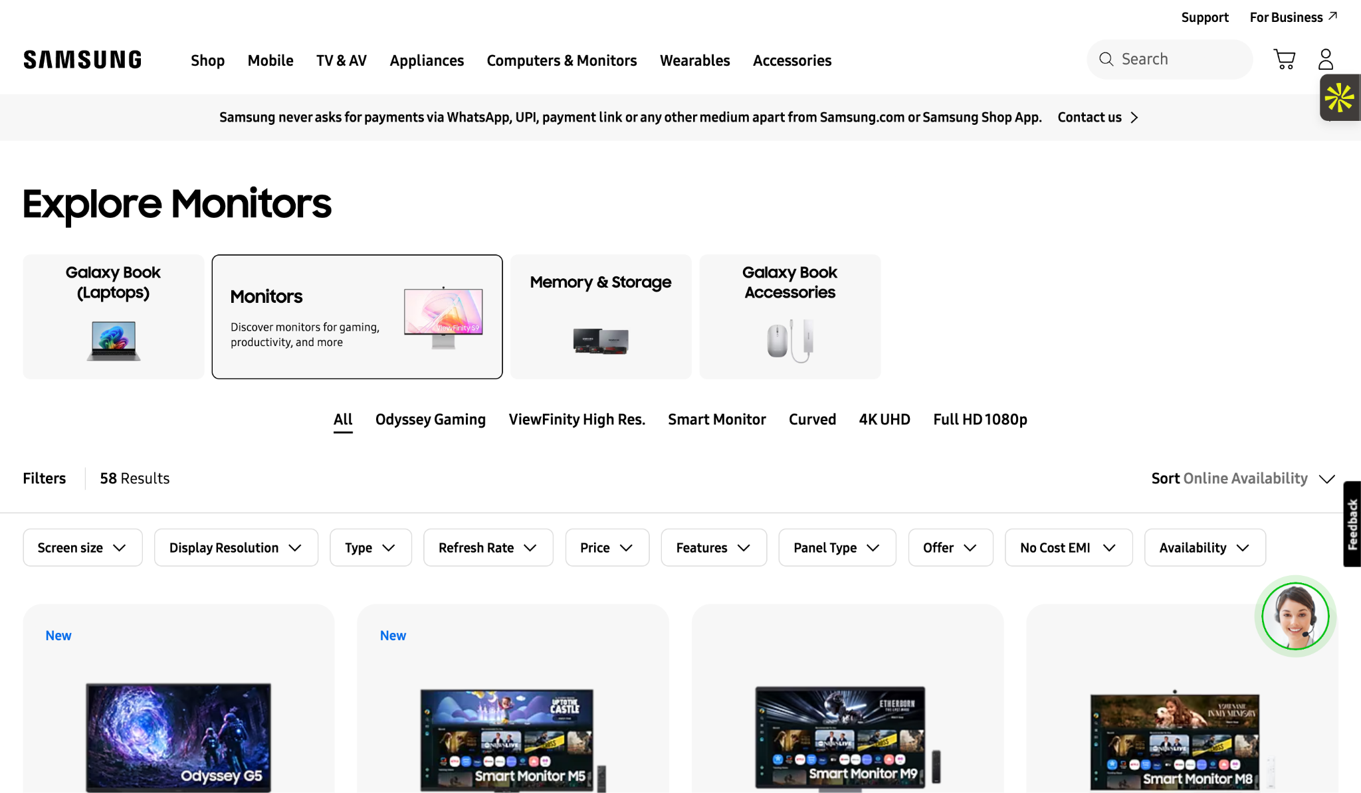Image resolution: width=1361 pixels, height=793 pixels.
Task: Click the Support link
Action: [x=1204, y=17]
